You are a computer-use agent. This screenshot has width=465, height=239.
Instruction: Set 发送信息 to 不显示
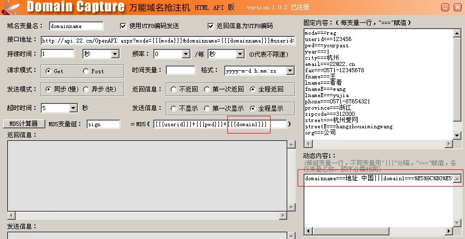(174, 109)
